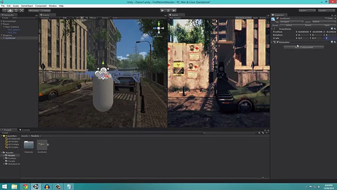
Task: Toggle the Center pivot mode button
Action: (34, 11)
